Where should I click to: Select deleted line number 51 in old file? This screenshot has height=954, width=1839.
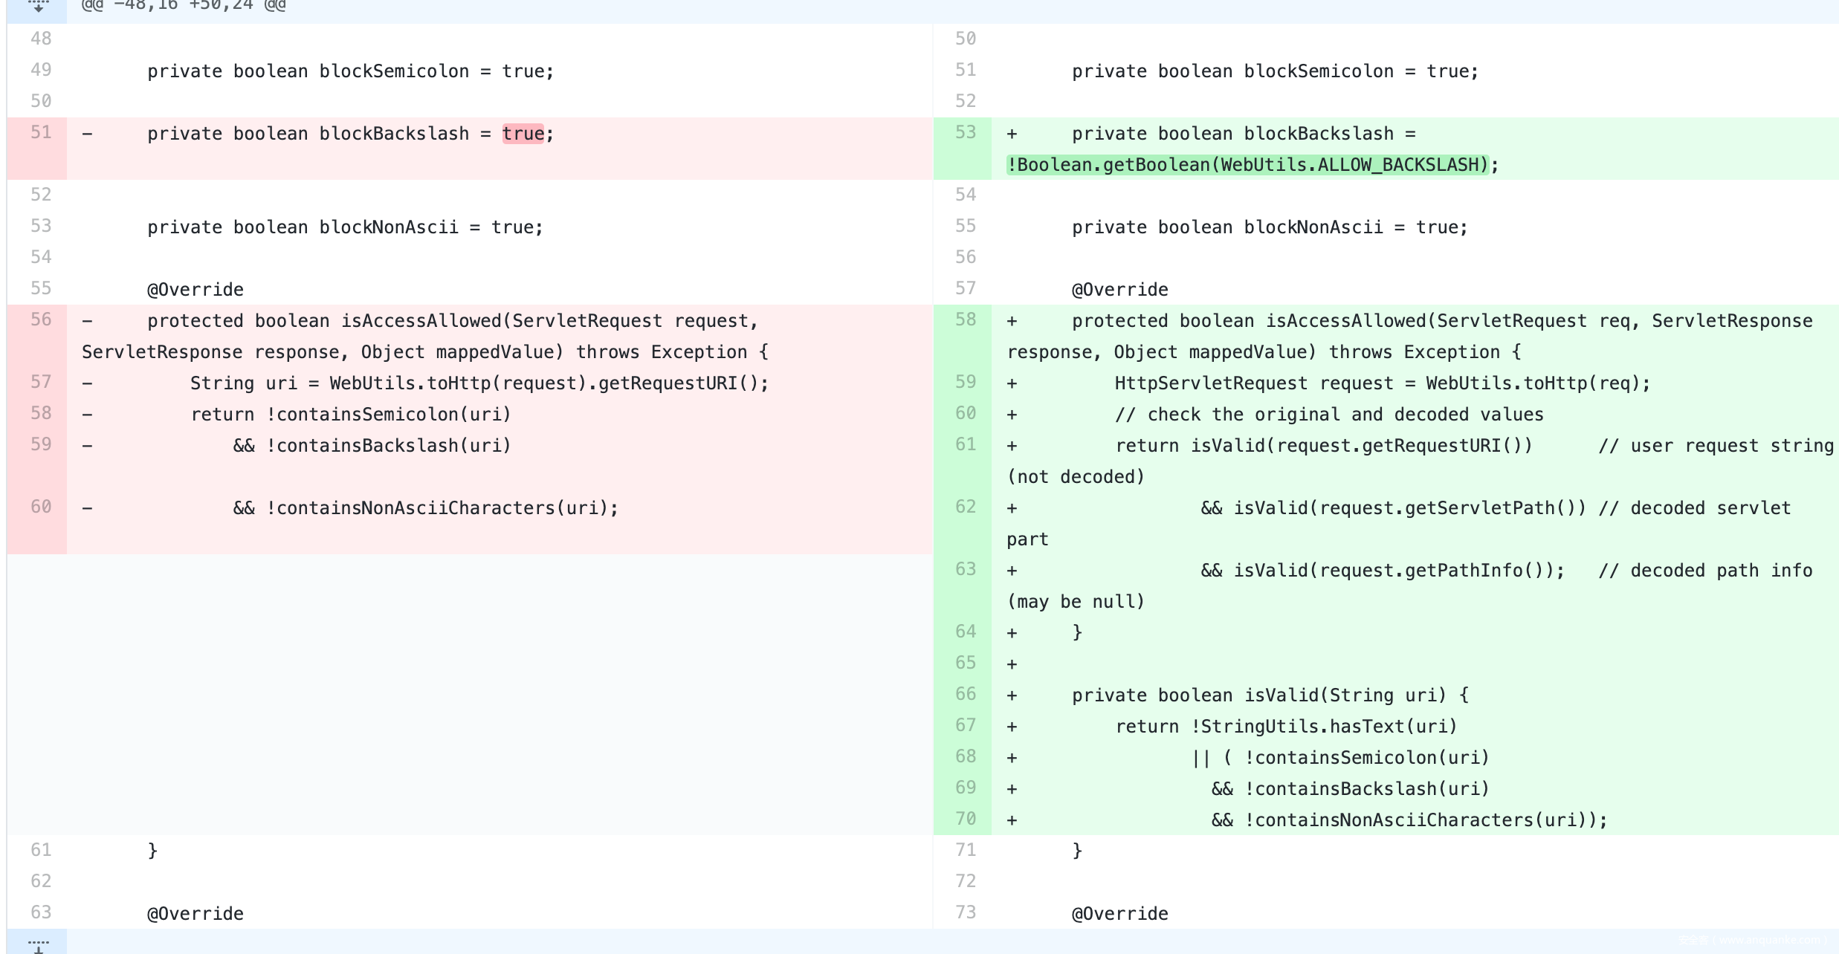[41, 132]
